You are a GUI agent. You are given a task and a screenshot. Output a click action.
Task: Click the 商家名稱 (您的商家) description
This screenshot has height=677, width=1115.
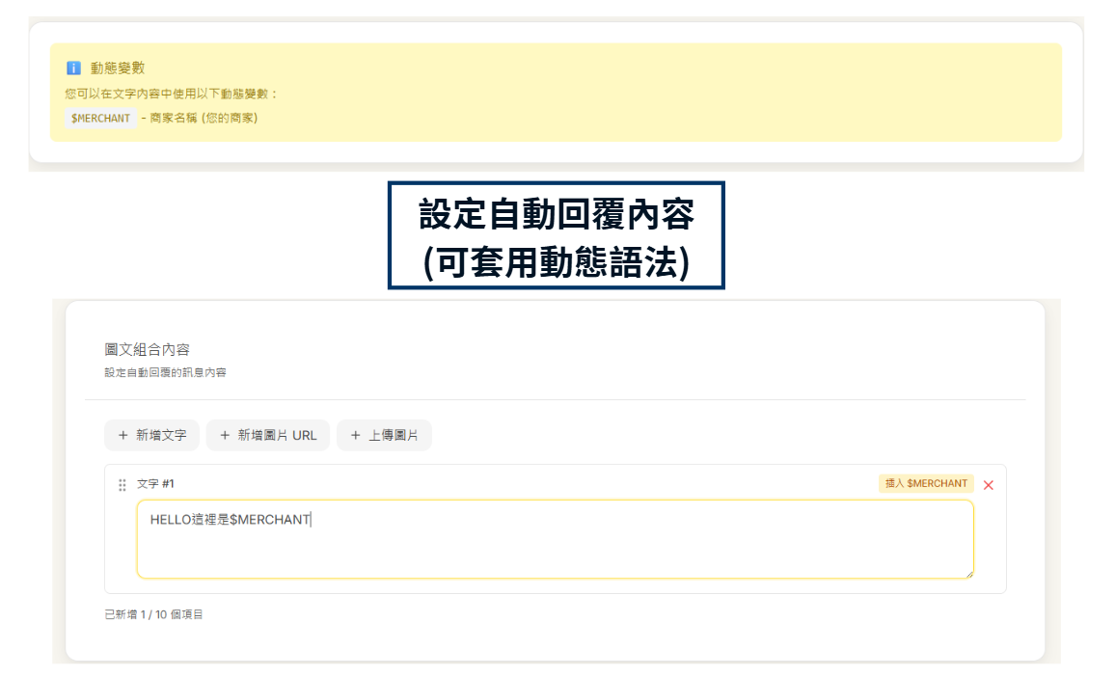[x=204, y=119]
